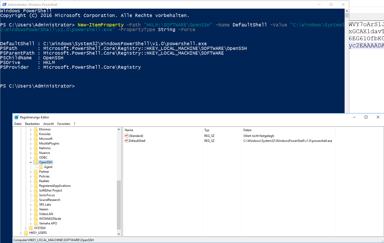This screenshot has height=243, width=384.
Task: Select the HKEY_USERS folder icon
Action: [x=26, y=233]
